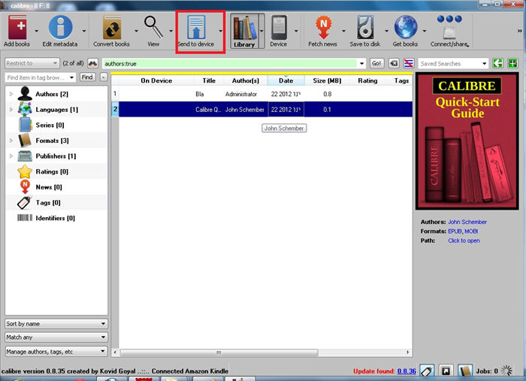
Task: Open Send to device dropdown arrow
Action: coord(220,31)
